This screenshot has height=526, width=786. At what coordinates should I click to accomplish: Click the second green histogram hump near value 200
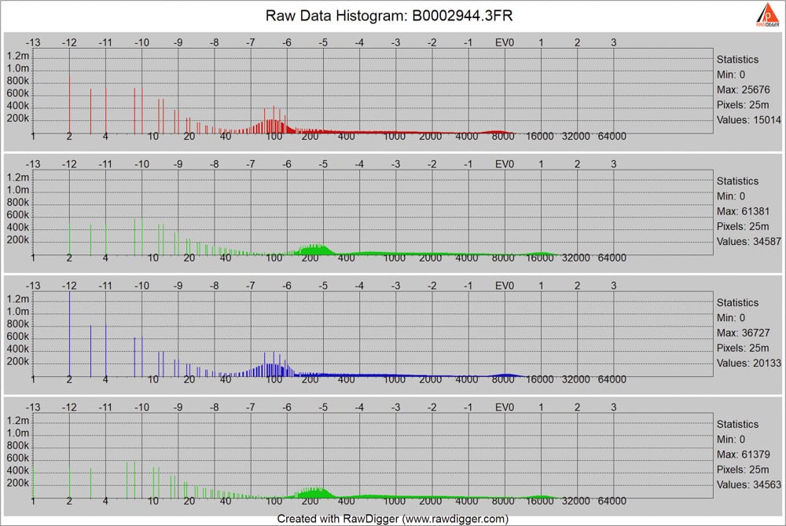click(314, 492)
